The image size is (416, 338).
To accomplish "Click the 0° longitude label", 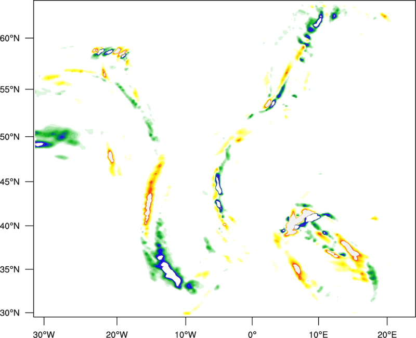I will 252,334.
